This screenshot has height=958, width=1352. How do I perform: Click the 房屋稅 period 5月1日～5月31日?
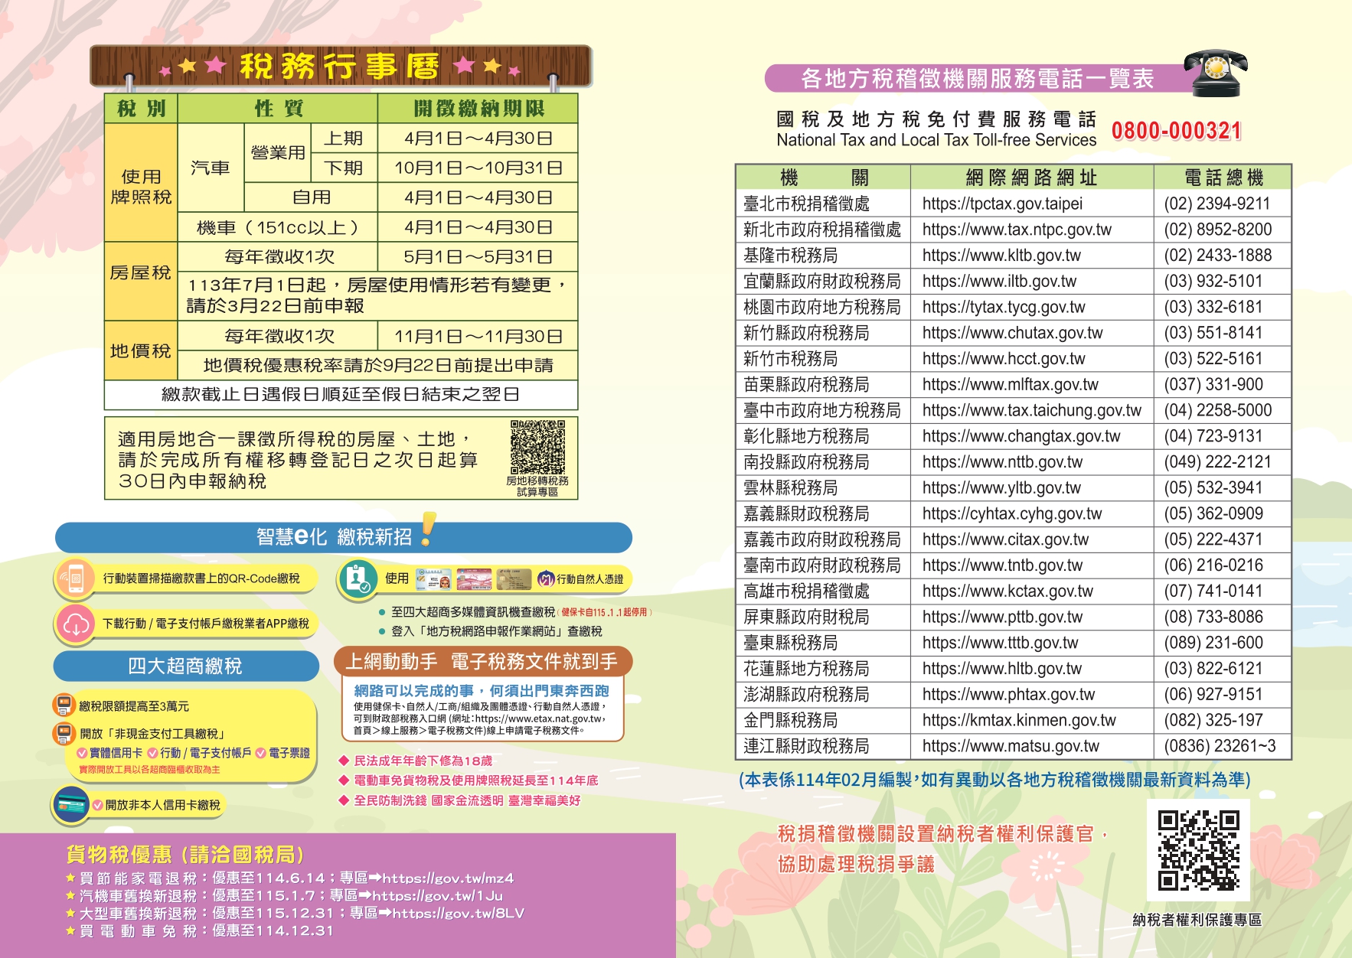tap(478, 257)
